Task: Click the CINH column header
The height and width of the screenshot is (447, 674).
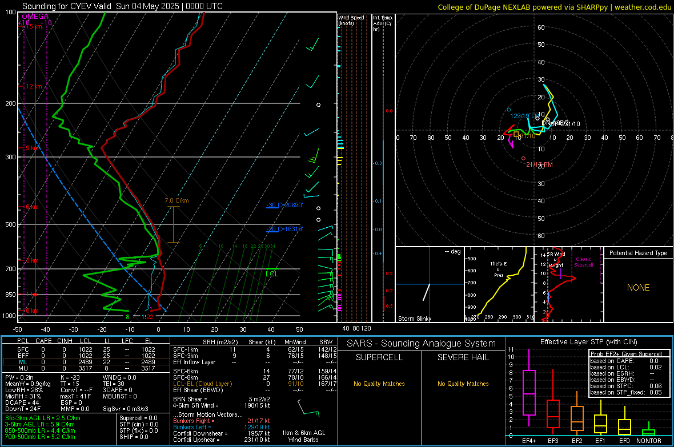Action: pyautogui.click(x=65, y=341)
